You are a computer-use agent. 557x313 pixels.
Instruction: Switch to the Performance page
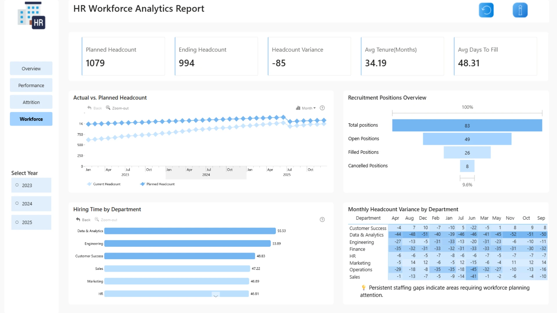coord(31,85)
